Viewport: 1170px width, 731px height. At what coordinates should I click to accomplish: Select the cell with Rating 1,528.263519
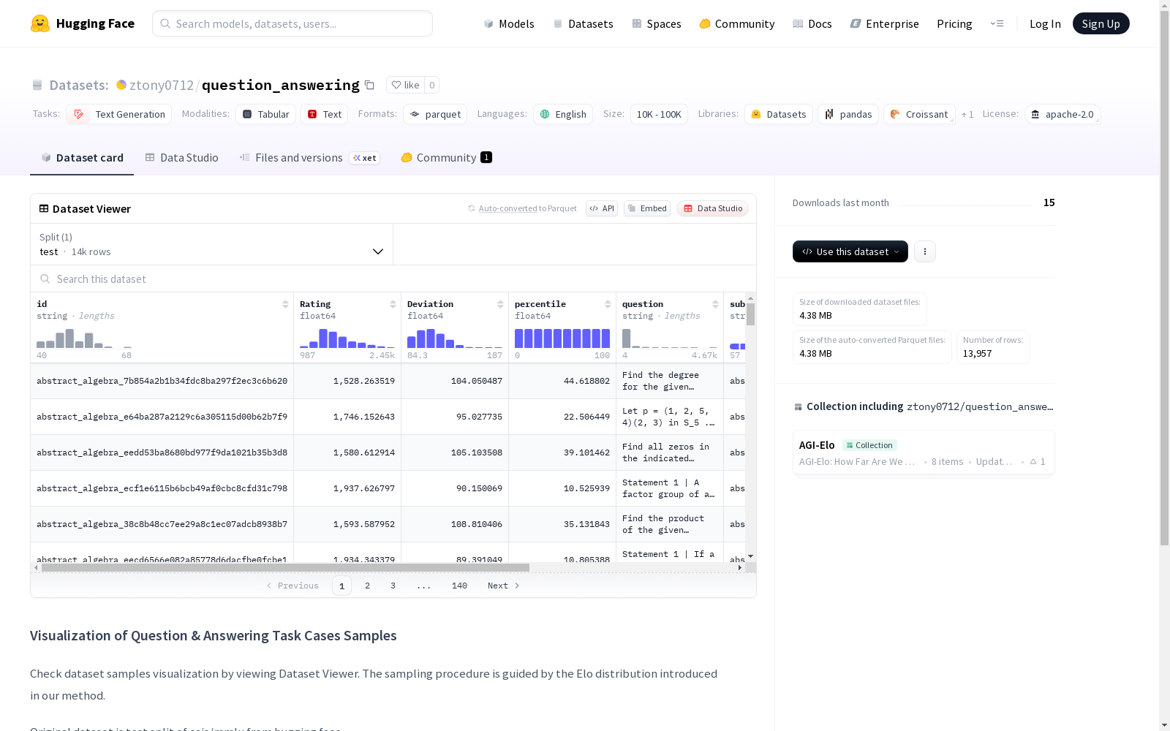tap(347, 381)
